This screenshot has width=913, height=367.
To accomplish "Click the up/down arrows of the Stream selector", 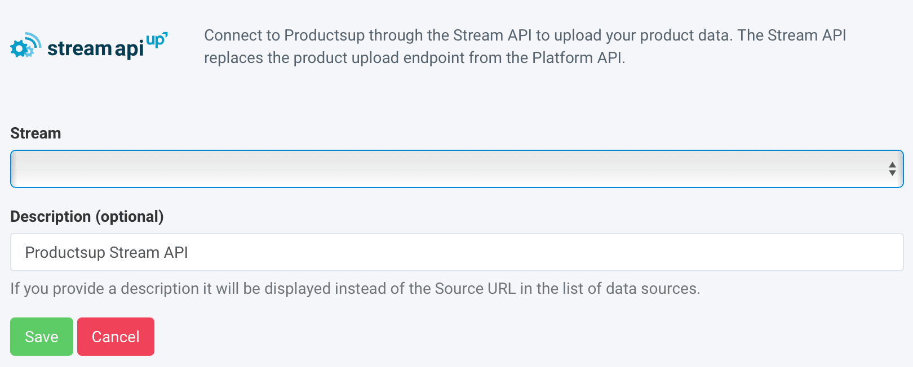I will click(892, 169).
